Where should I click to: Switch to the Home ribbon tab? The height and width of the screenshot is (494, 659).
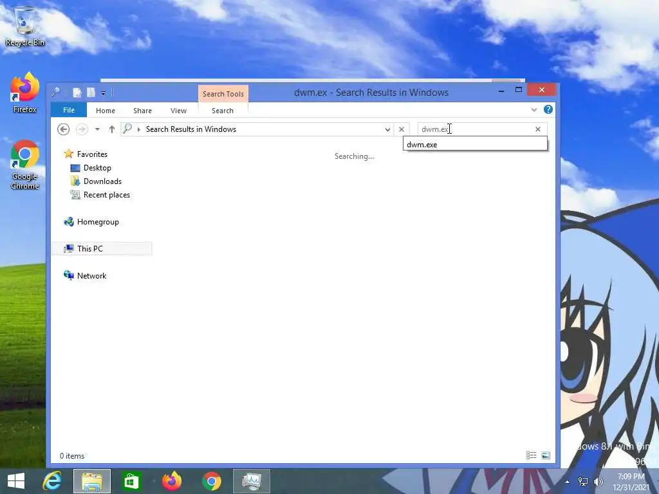(x=105, y=111)
